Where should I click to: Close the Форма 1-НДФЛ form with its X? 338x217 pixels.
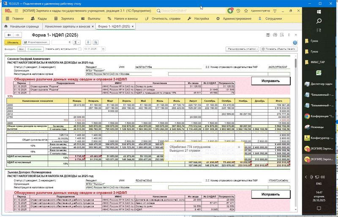(x=296, y=35)
